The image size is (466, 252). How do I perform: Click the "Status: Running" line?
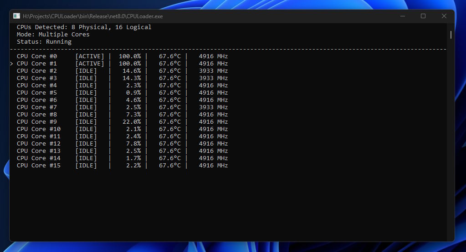point(44,42)
